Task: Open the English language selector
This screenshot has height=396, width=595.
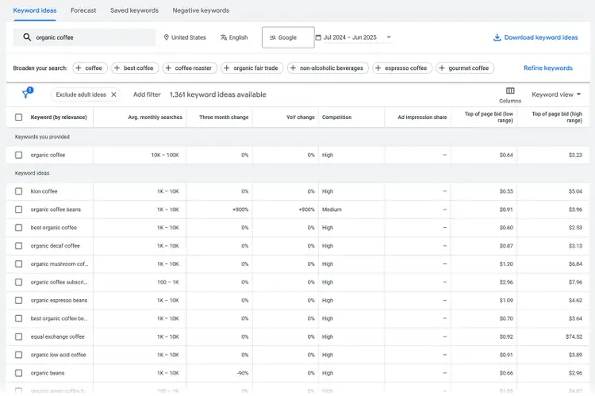Action: click(x=234, y=37)
